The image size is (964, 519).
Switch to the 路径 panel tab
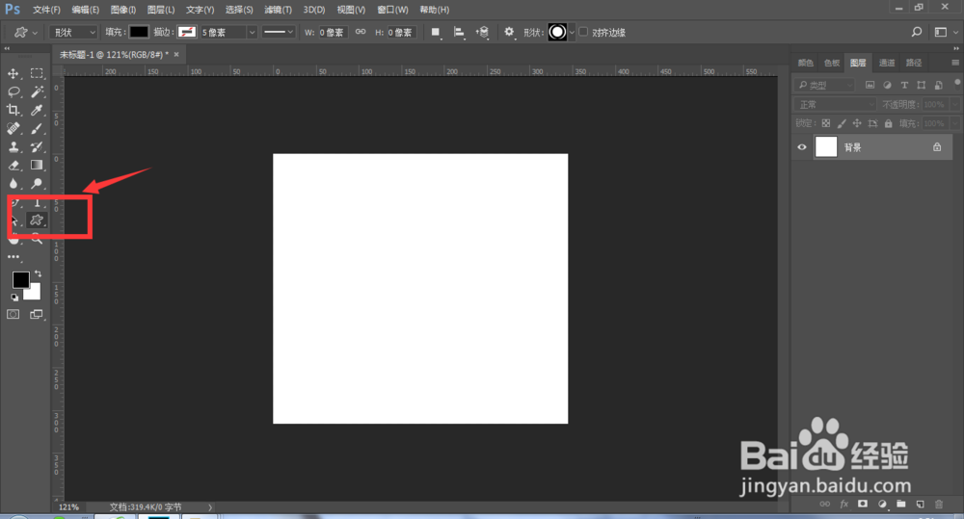coord(914,63)
